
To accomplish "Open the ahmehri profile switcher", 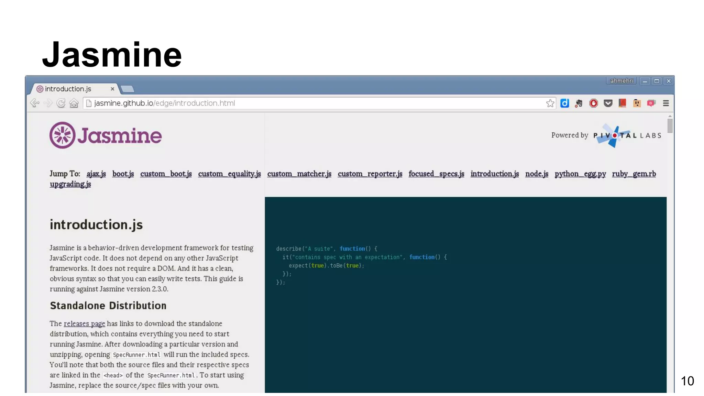I will point(621,81).
